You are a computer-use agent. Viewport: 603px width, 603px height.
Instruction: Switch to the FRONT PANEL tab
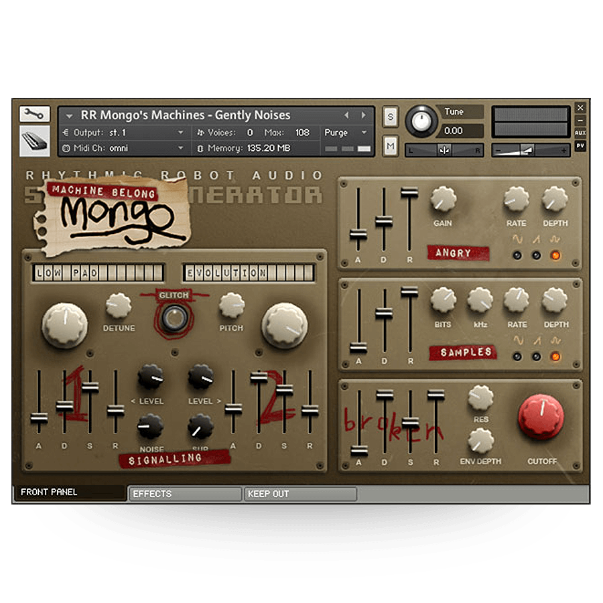(x=70, y=492)
